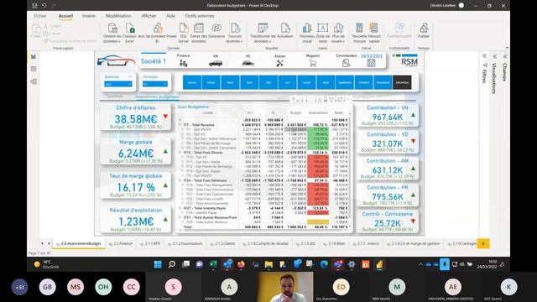The image size is (537, 302).
Task: Open the 2.1.Finance page tab
Action: point(121,244)
